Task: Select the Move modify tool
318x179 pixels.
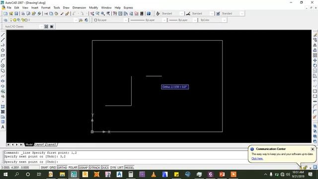Action: tap(315, 61)
